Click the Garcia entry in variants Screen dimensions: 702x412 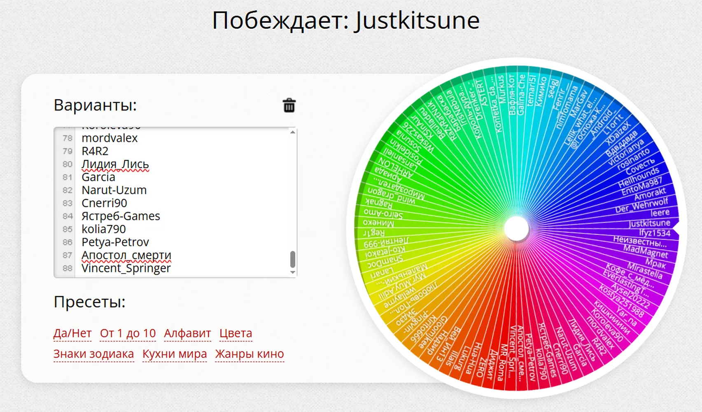[x=98, y=177]
